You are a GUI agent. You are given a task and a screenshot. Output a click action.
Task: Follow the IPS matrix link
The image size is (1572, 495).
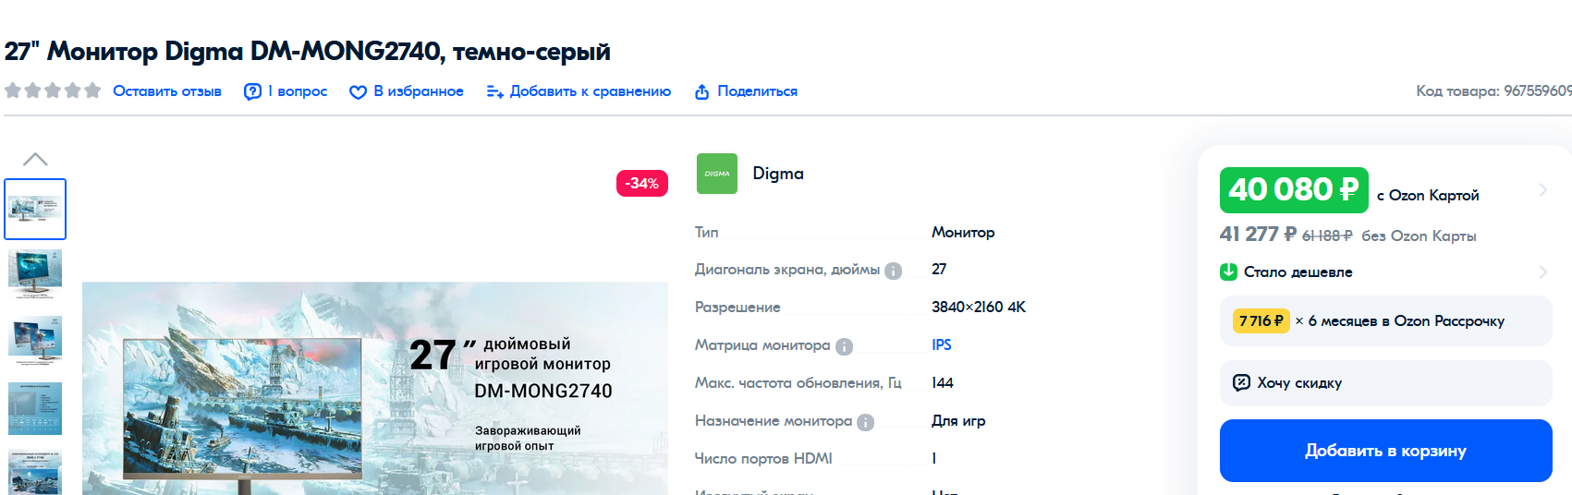941,344
